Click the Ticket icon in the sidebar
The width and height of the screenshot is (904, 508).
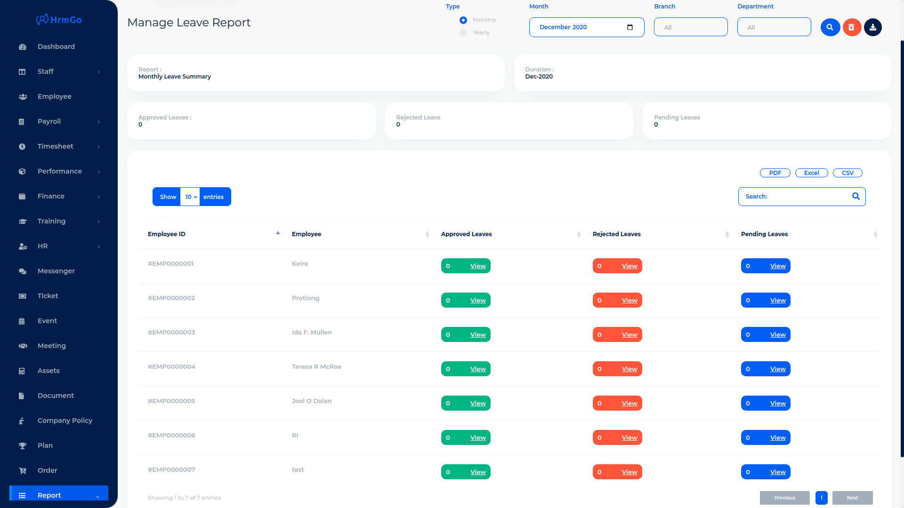click(22, 296)
